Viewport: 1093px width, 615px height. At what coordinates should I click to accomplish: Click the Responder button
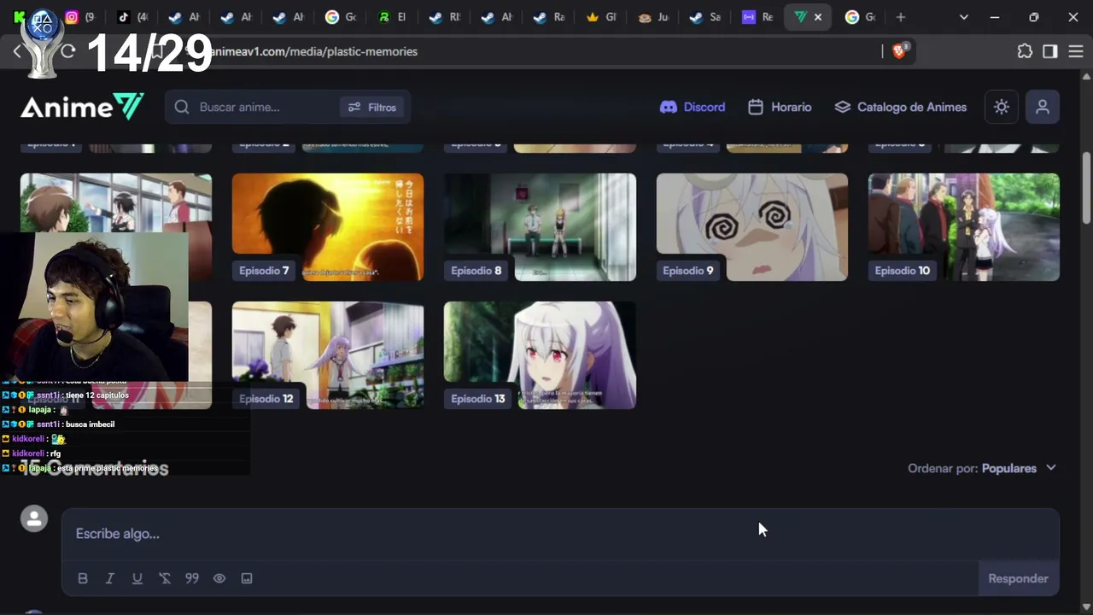(x=1018, y=578)
